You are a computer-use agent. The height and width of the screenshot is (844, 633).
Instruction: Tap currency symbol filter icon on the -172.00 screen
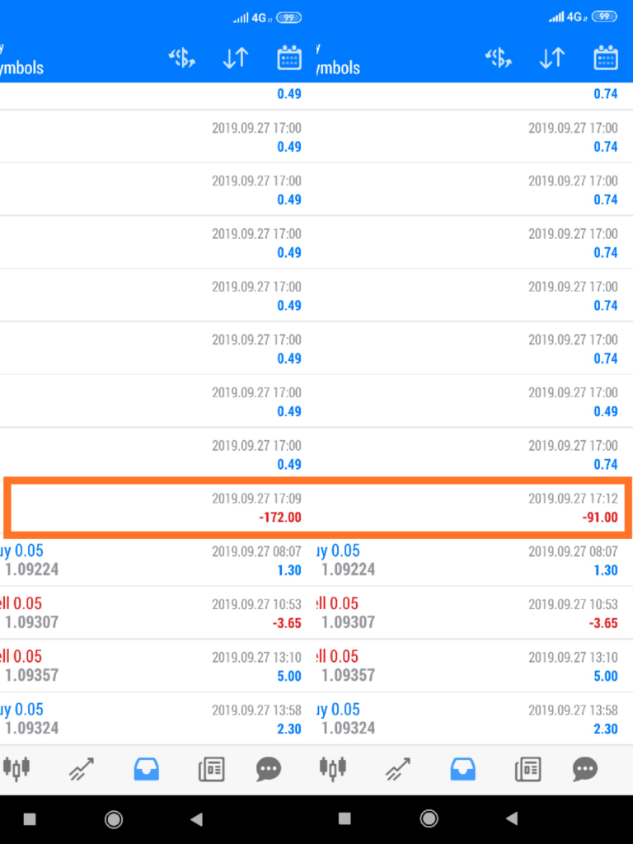pyautogui.click(x=182, y=59)
